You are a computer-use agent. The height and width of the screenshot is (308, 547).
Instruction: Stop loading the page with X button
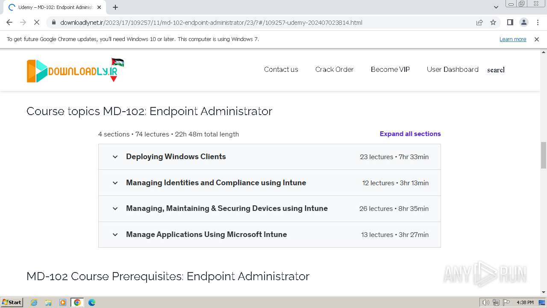[x=37, y=22]
